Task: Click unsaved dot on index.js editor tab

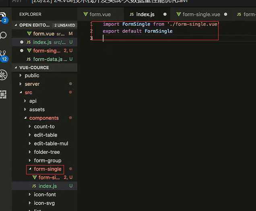Action: pos(165,14)
